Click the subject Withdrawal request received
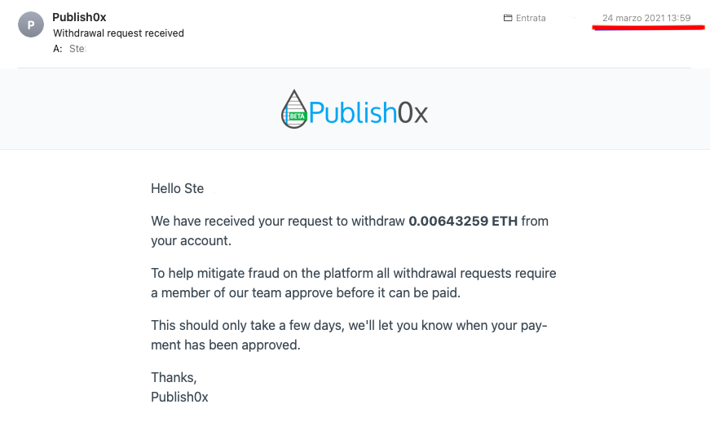Image resolution: width=710 pixels, height=435 pixels. point(119,33)
